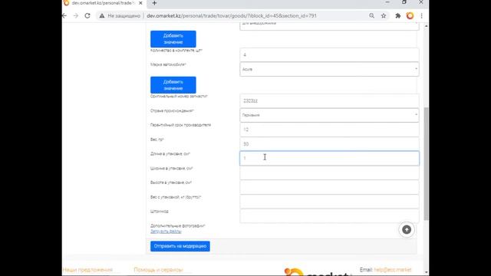The height and width of the screenshot is (276, 491).
Task: Click the second Добавить значение button below car brand
Action: click(x=173, y=85)
